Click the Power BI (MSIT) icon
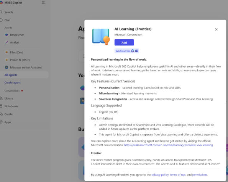 click(x=7, y=60)
